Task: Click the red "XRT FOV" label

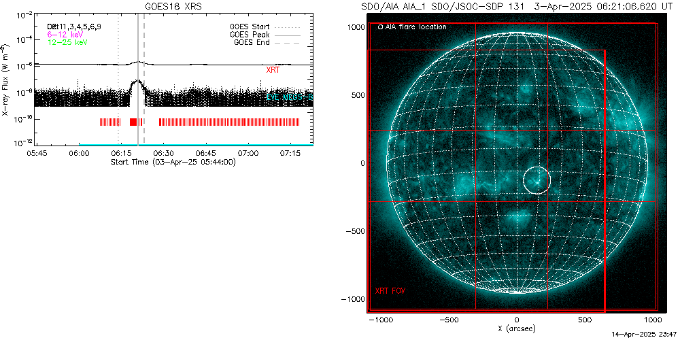Action: pos(390,291)
